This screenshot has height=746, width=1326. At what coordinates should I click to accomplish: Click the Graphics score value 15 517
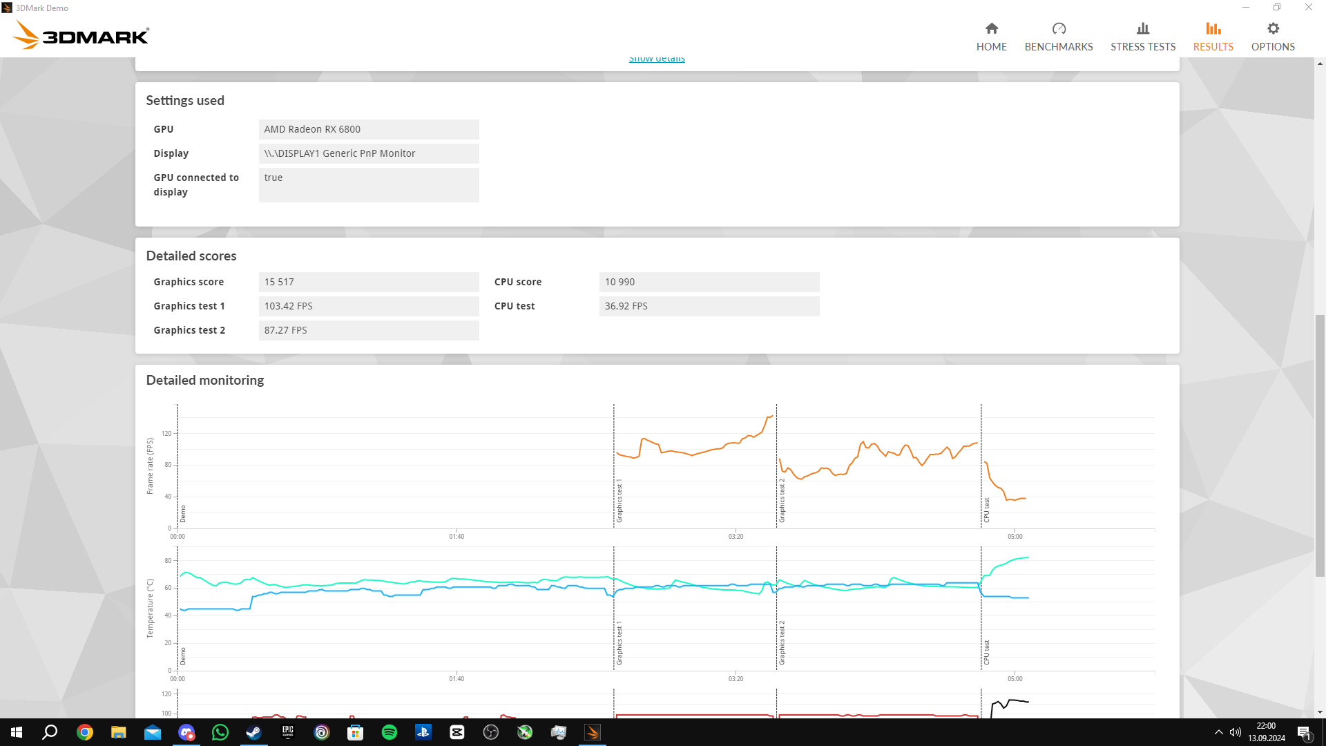pyautogui.click(x=368, y=282)
